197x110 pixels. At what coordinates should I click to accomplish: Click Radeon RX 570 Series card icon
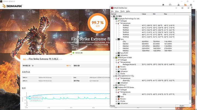pyautogui.click(x=116, y=87)
